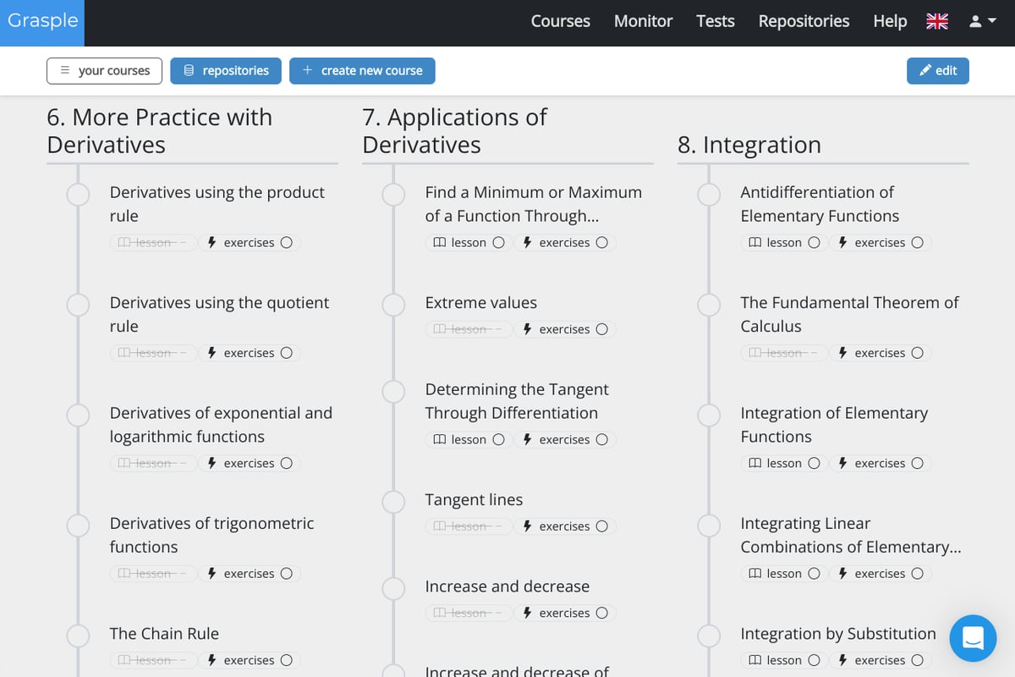Toggle the timeline circle beside Extreme values
Screen dimensions: 1015x677
pos(393,305)
